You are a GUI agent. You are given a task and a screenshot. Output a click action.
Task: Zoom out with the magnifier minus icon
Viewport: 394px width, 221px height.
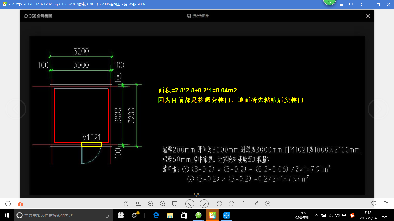[162, 204]
